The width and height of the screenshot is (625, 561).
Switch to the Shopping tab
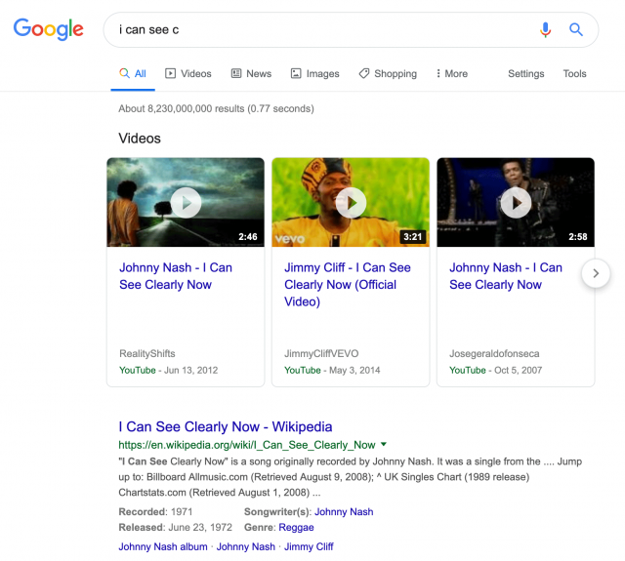point(388,74)
